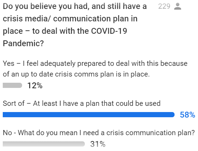The image size is (198, 151).
Task: Click the grey 12% result bar
Action: [x=12, y=85]
